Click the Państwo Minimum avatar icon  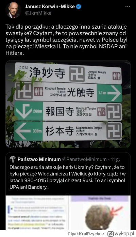click(x=13, y=159)
